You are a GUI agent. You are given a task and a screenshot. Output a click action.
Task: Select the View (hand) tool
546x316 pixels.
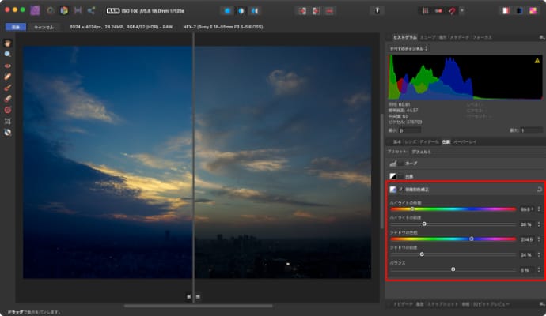(8, 43)
